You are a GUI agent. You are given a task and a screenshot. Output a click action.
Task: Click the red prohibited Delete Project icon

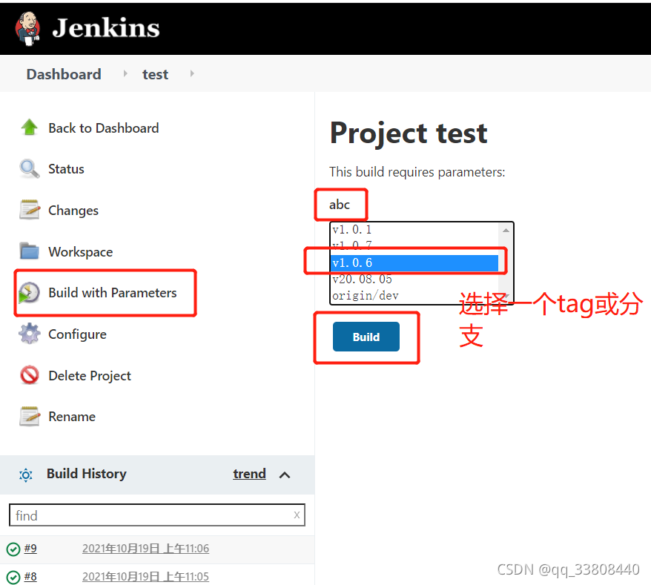tap(30, 375)
